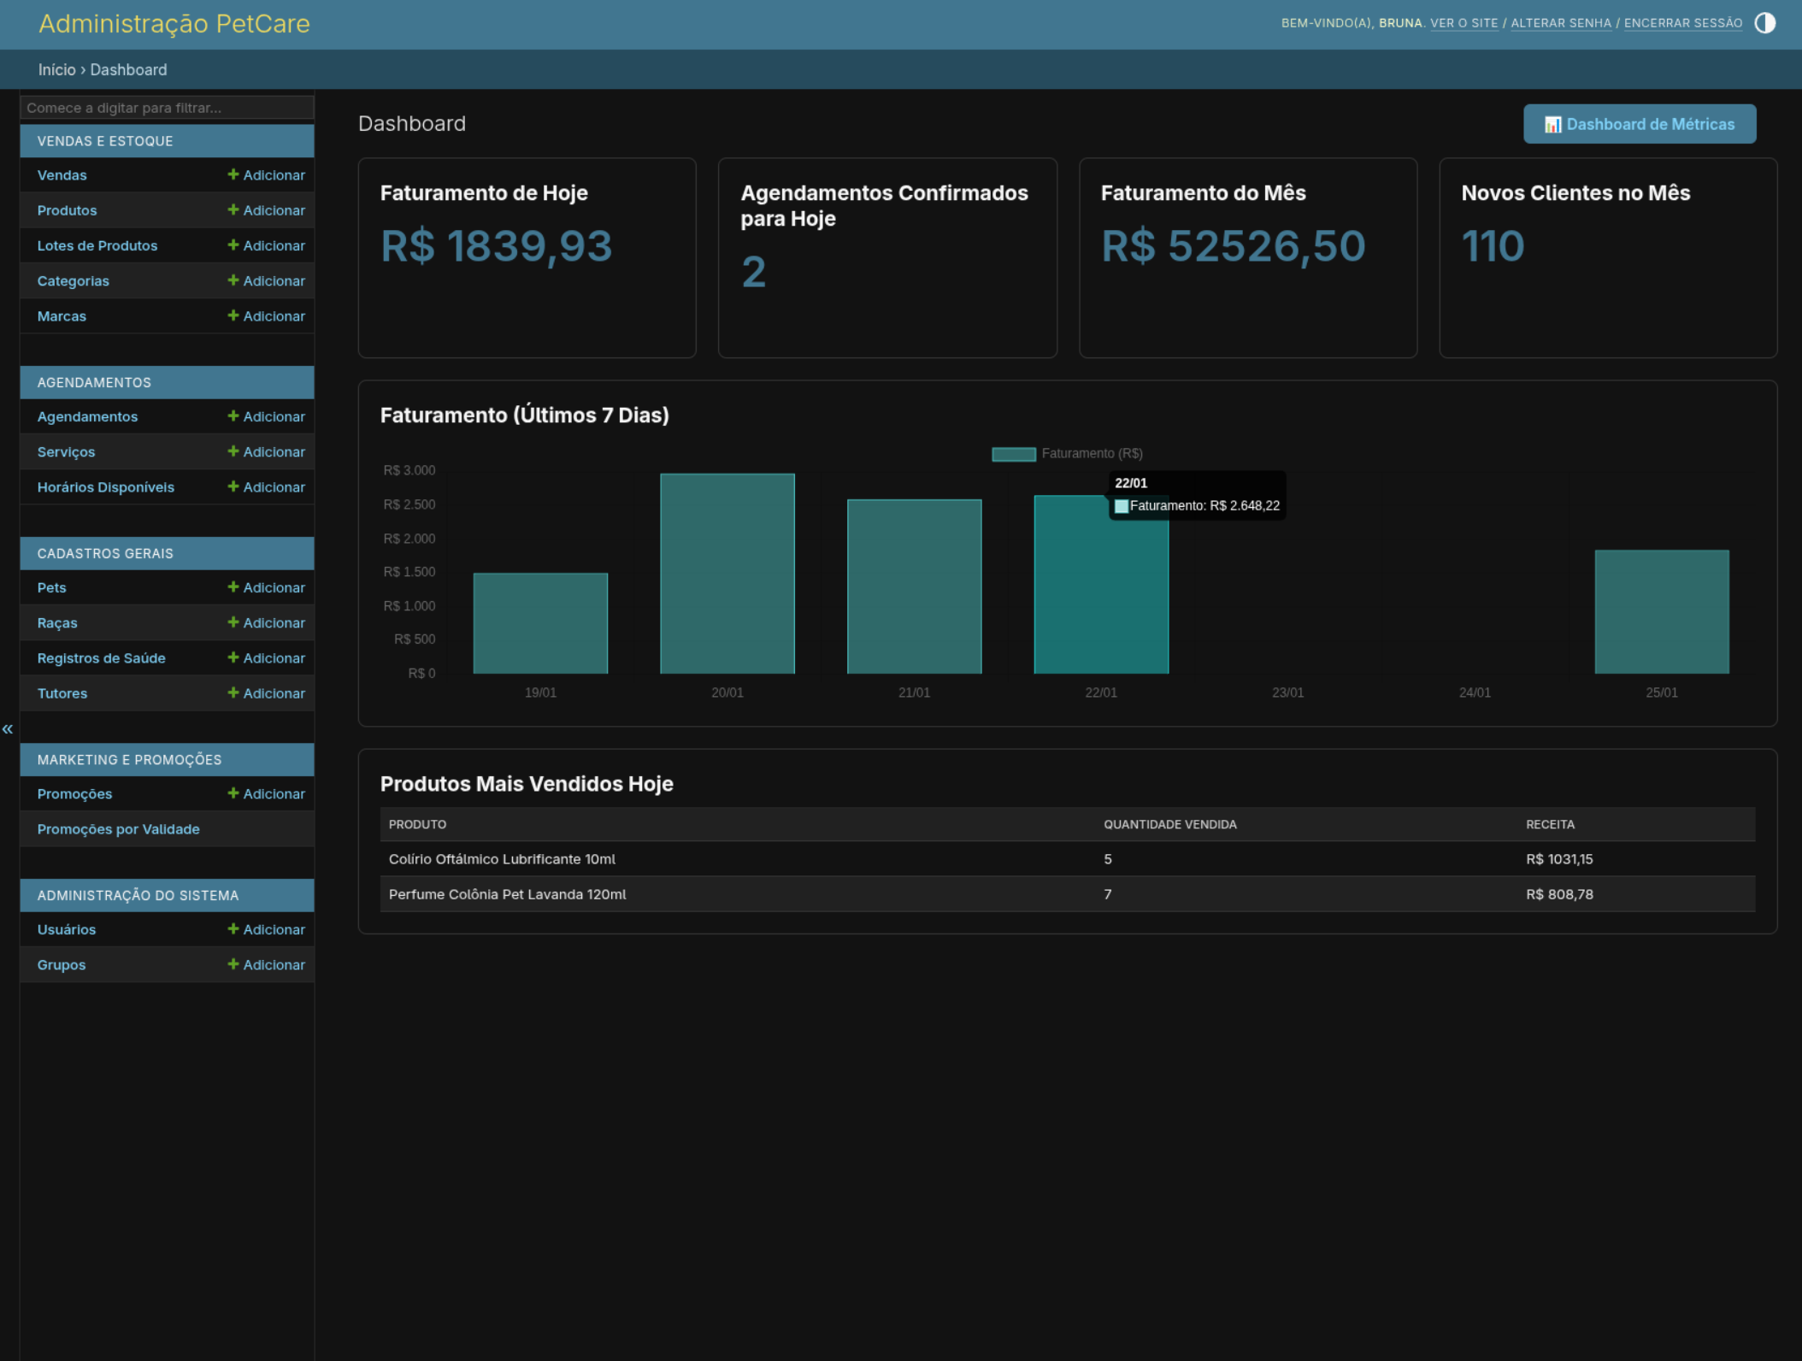Screen dimensions: 1802x1361
Task: Click Início in the breadcrumb
Action: [56, 70]
